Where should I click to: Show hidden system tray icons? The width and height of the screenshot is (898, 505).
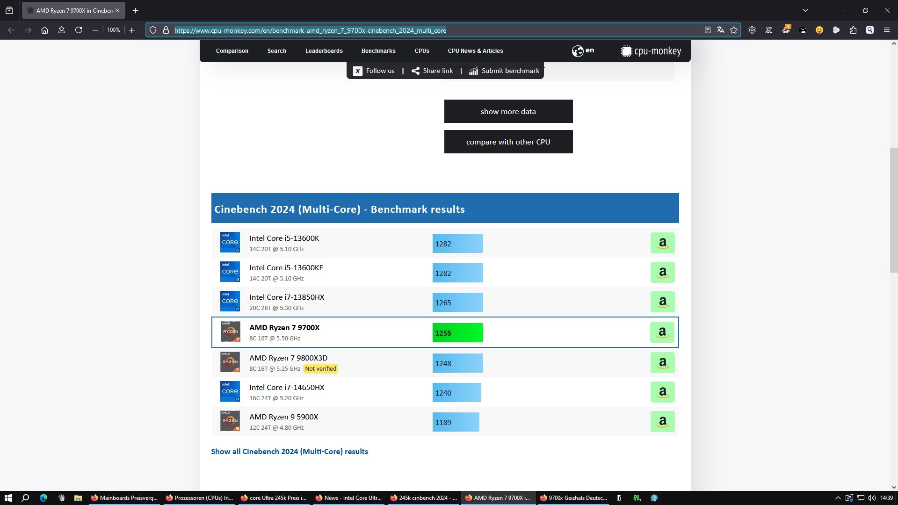point(838,498)
